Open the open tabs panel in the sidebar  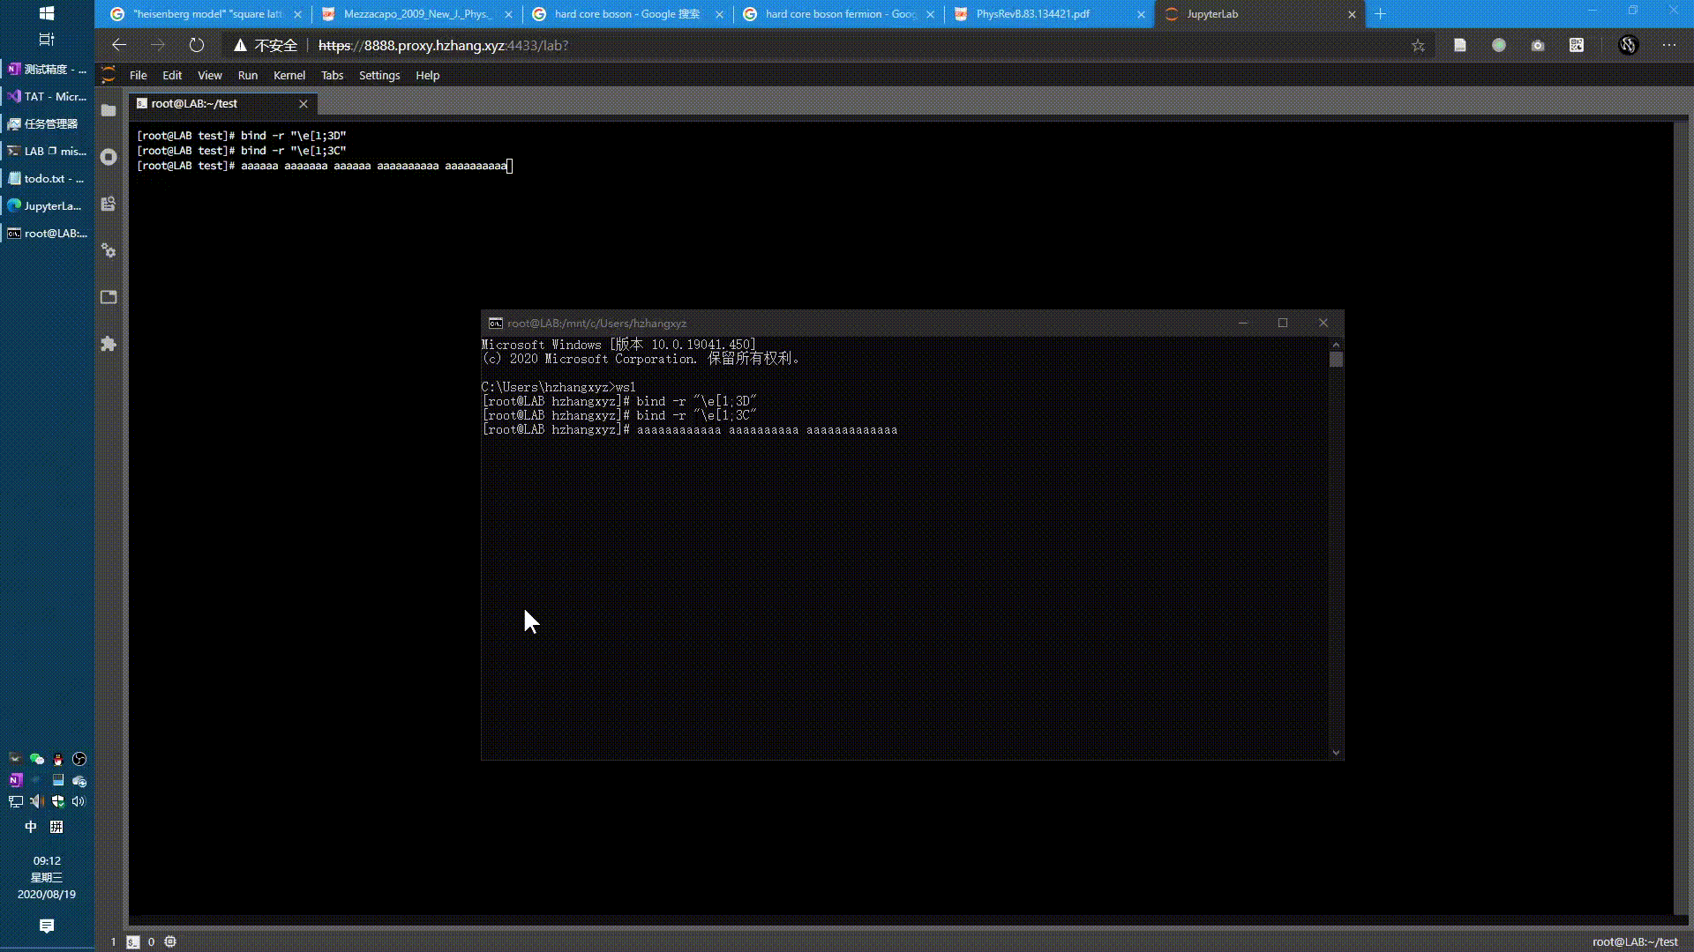click(108, 297)
